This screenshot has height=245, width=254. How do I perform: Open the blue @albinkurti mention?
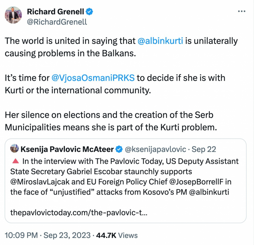[160, 41]
